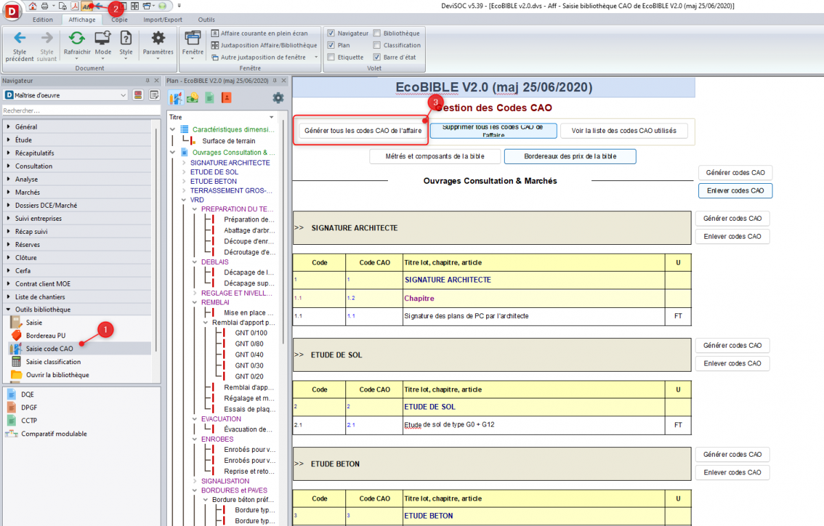This screenshot has width=824, height=526.
Task: Click Voir la liste des codes CAO utilisés
Action: (x=623, y=130)
